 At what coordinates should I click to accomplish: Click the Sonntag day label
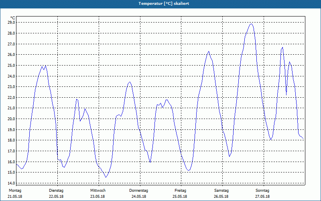262,191
